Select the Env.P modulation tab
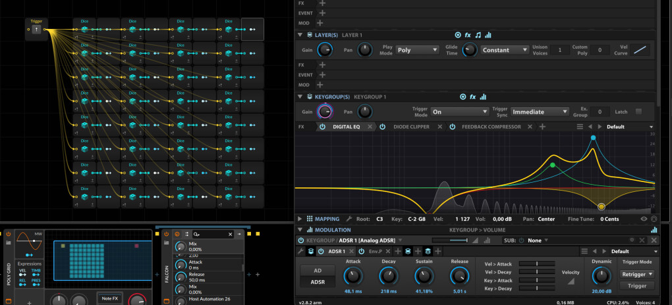The width and height of the screenshot is (672, 305). (376, 251)
